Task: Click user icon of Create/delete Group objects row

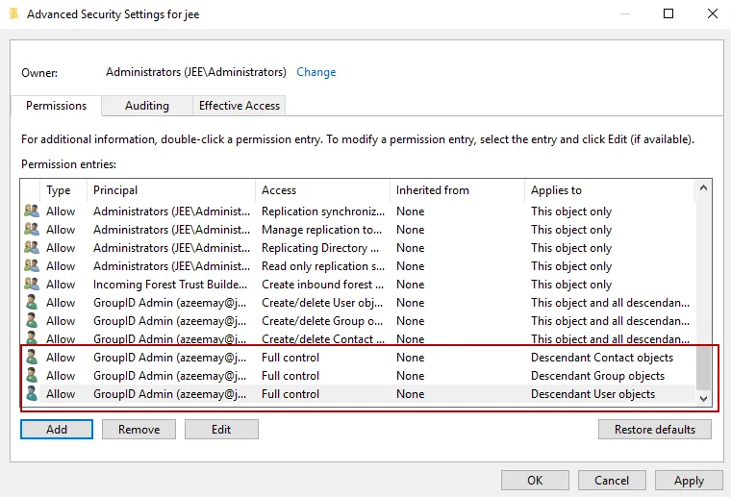Action: (31, 320)
